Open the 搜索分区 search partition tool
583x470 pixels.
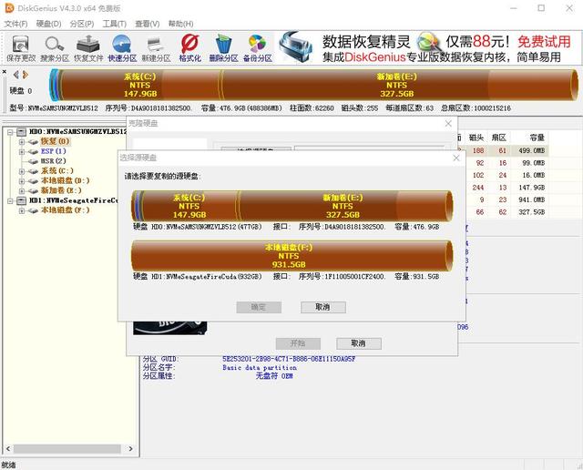point(55,48)
